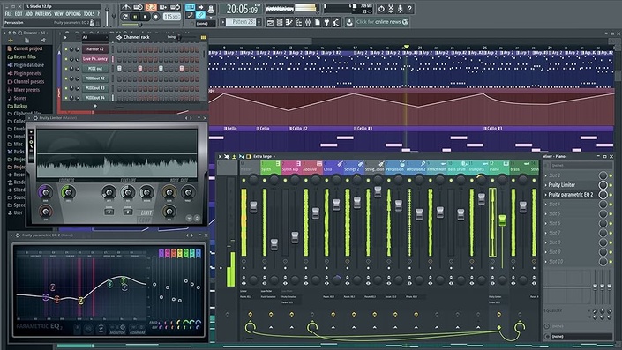The width and height of the screenshot is (622, 350).
Task: Expand the Fruity parametric EQ 2 slot arrow
Action: (x=546, y=195)
